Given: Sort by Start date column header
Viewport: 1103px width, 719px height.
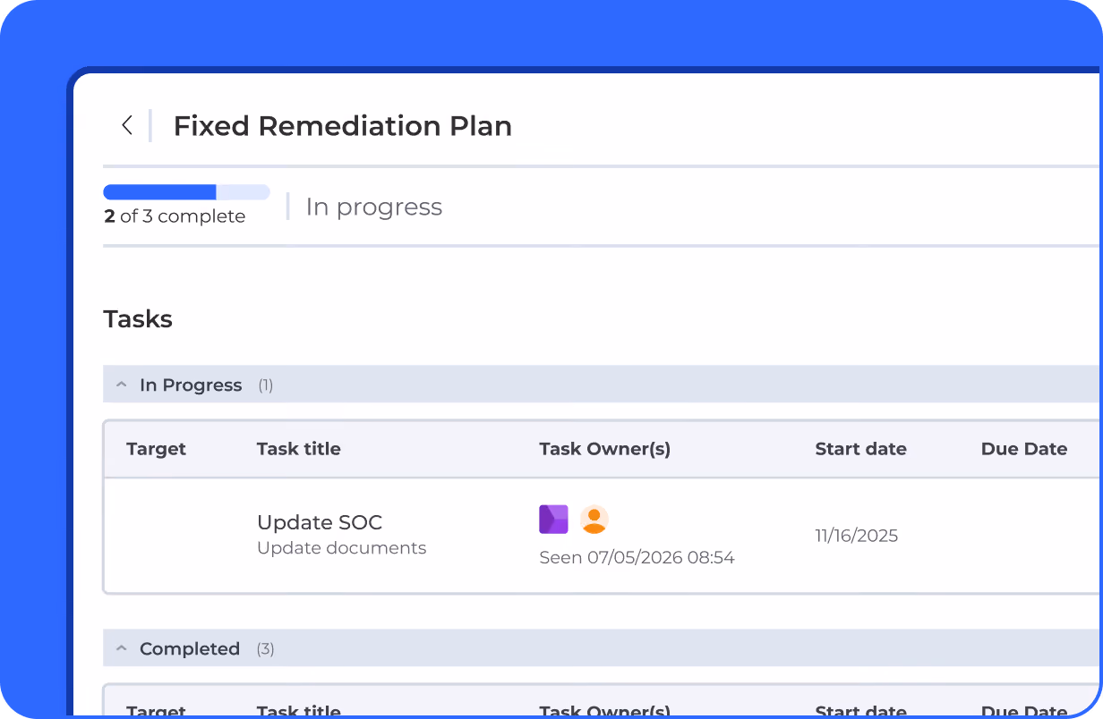Looking at the screenshot, I should pyautogui.click(x=861, y=449).
